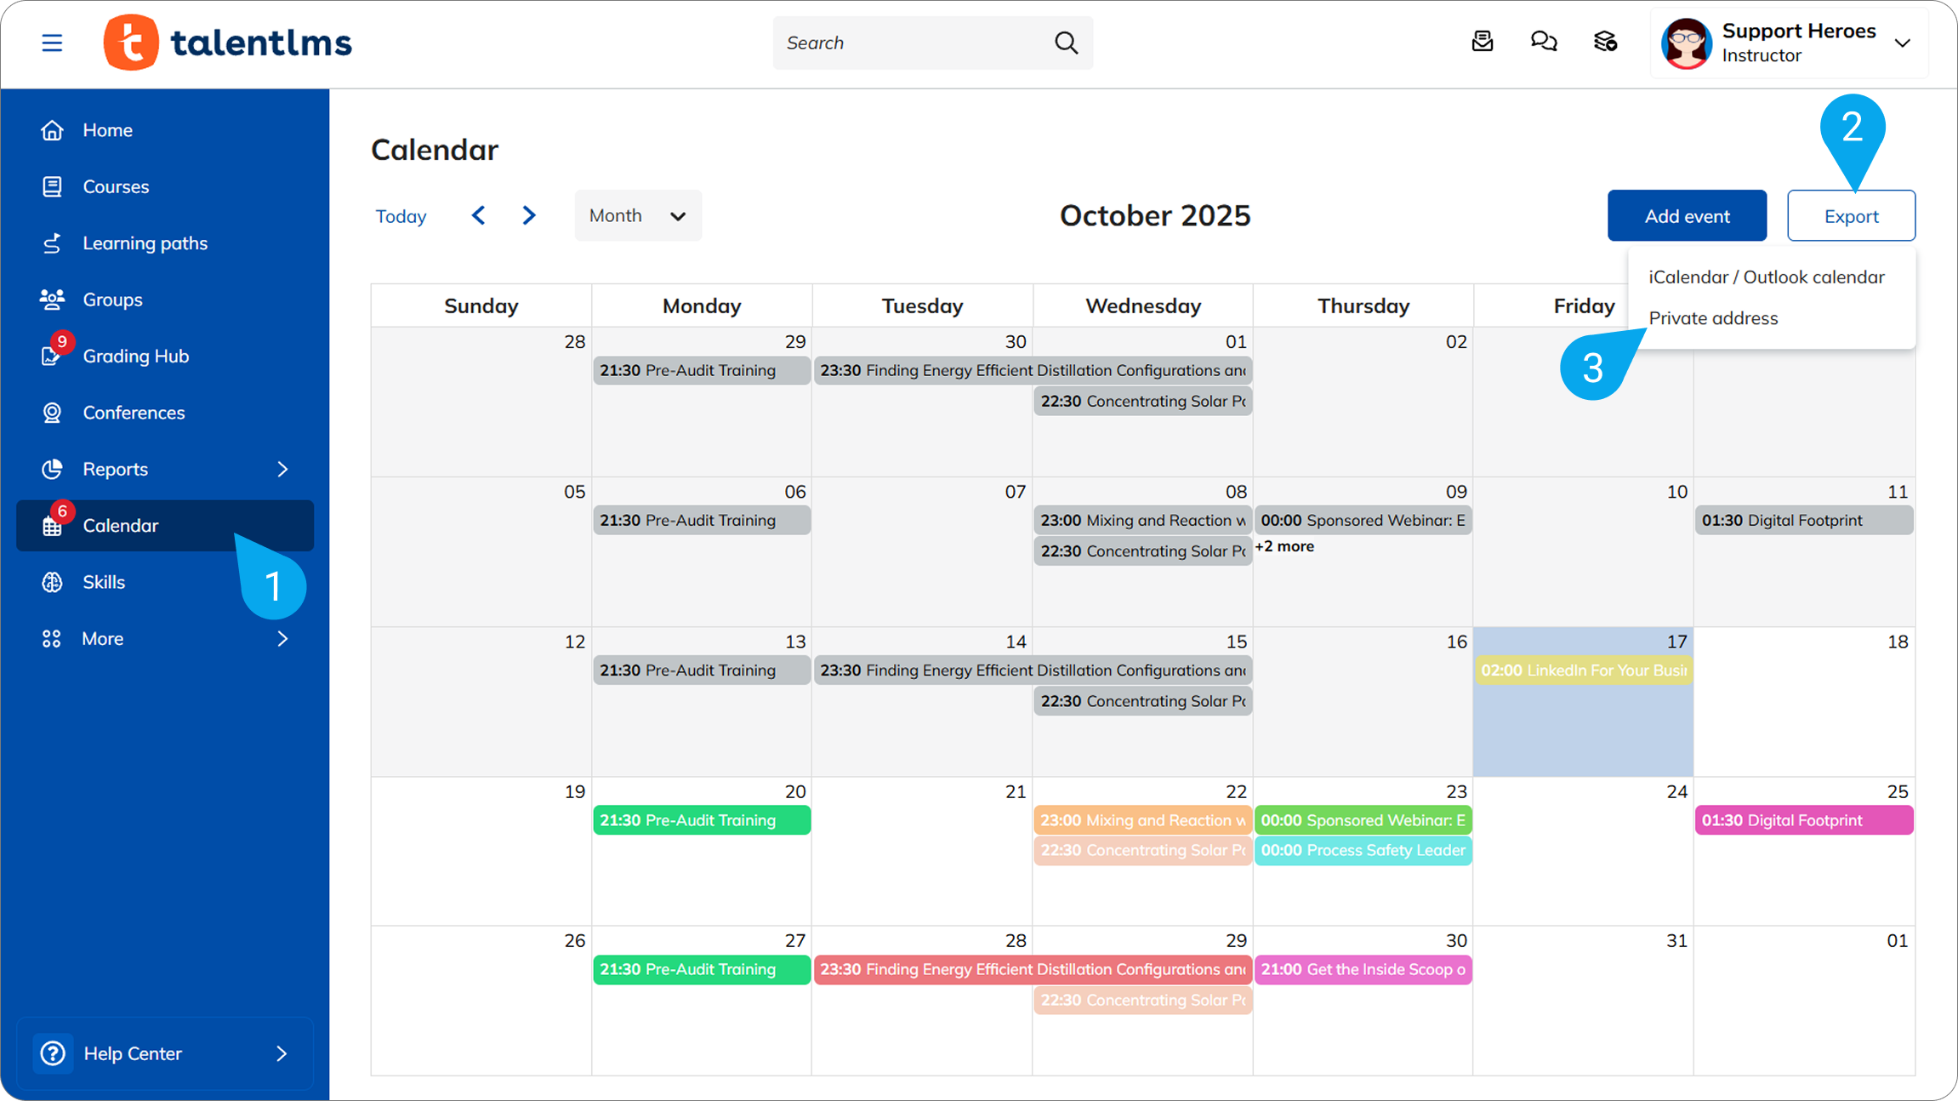This screenshot has width=1958, height=1101.
Task: Open the discussions chat icon
Action: 1544,42
